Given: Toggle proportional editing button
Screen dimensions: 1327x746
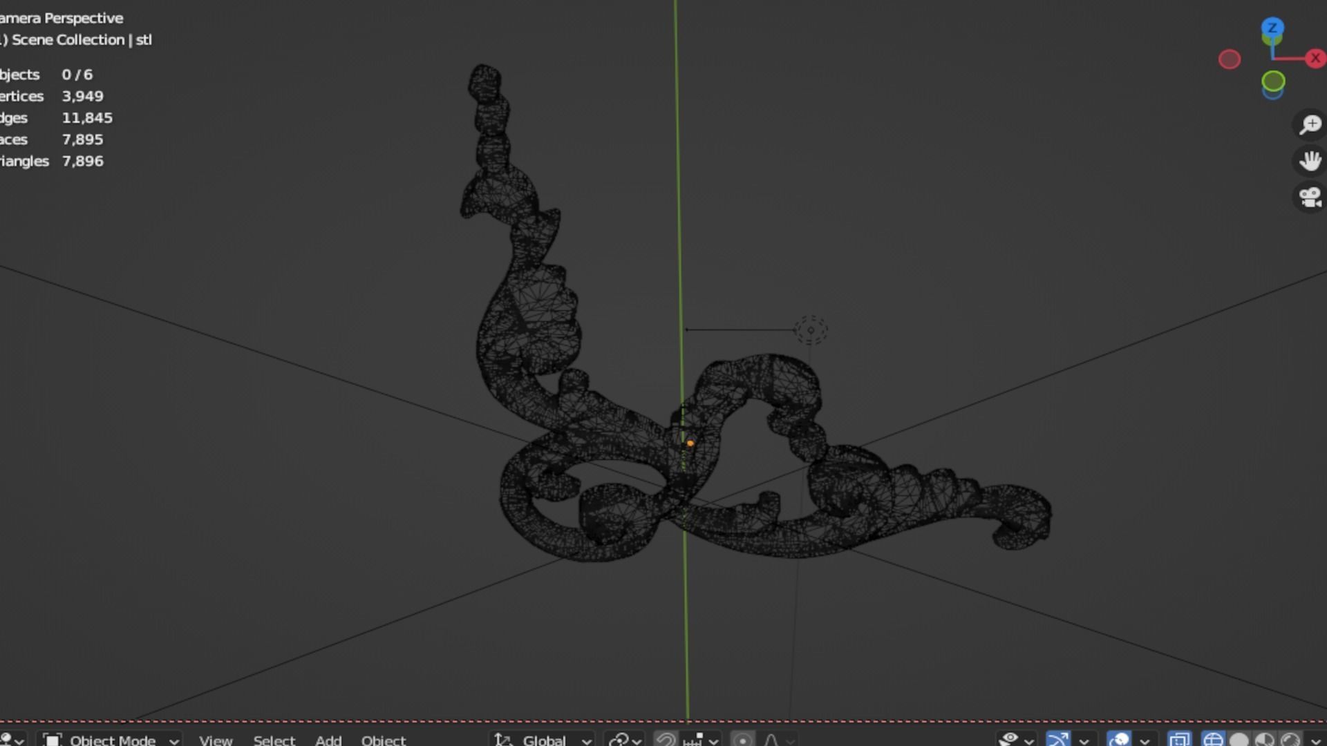Looking at the screenshot, I should click(x=743, y=740).
